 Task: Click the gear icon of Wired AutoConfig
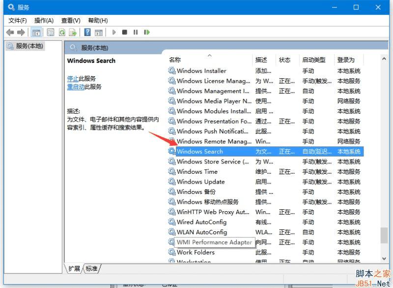tap(171, 222)
